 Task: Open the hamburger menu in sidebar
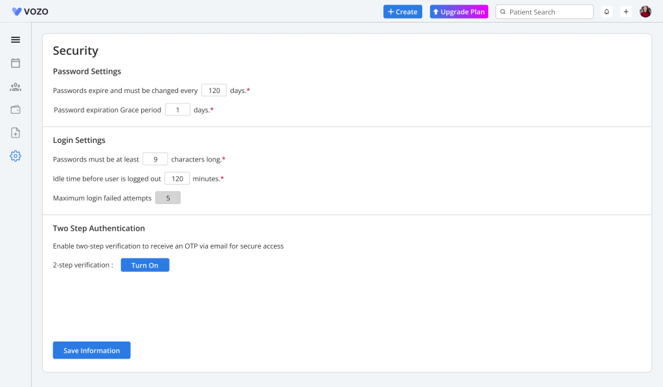tap(16, 39)
